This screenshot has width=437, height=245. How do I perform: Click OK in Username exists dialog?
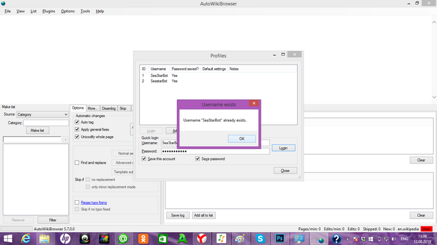(242, 139)
